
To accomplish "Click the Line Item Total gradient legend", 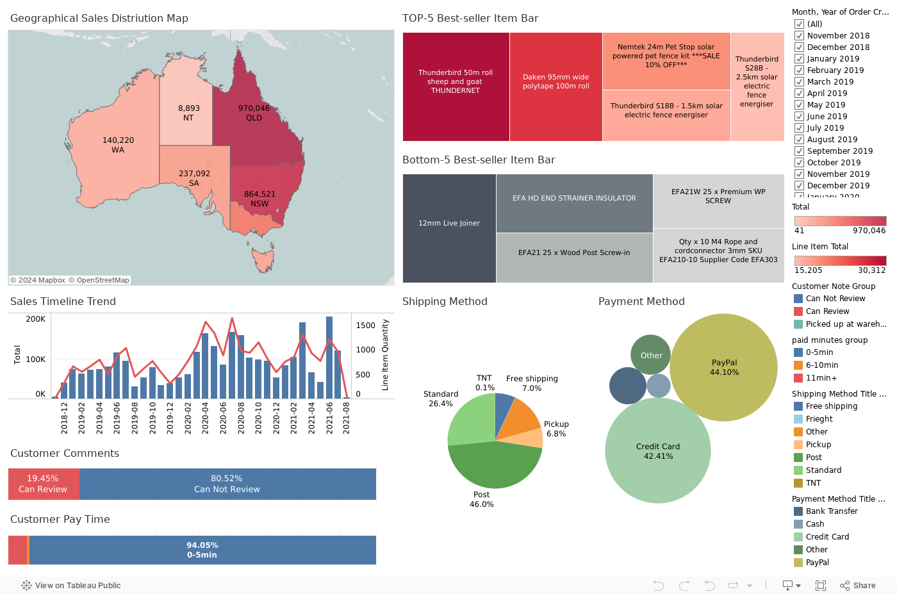I will click(841, 261).
